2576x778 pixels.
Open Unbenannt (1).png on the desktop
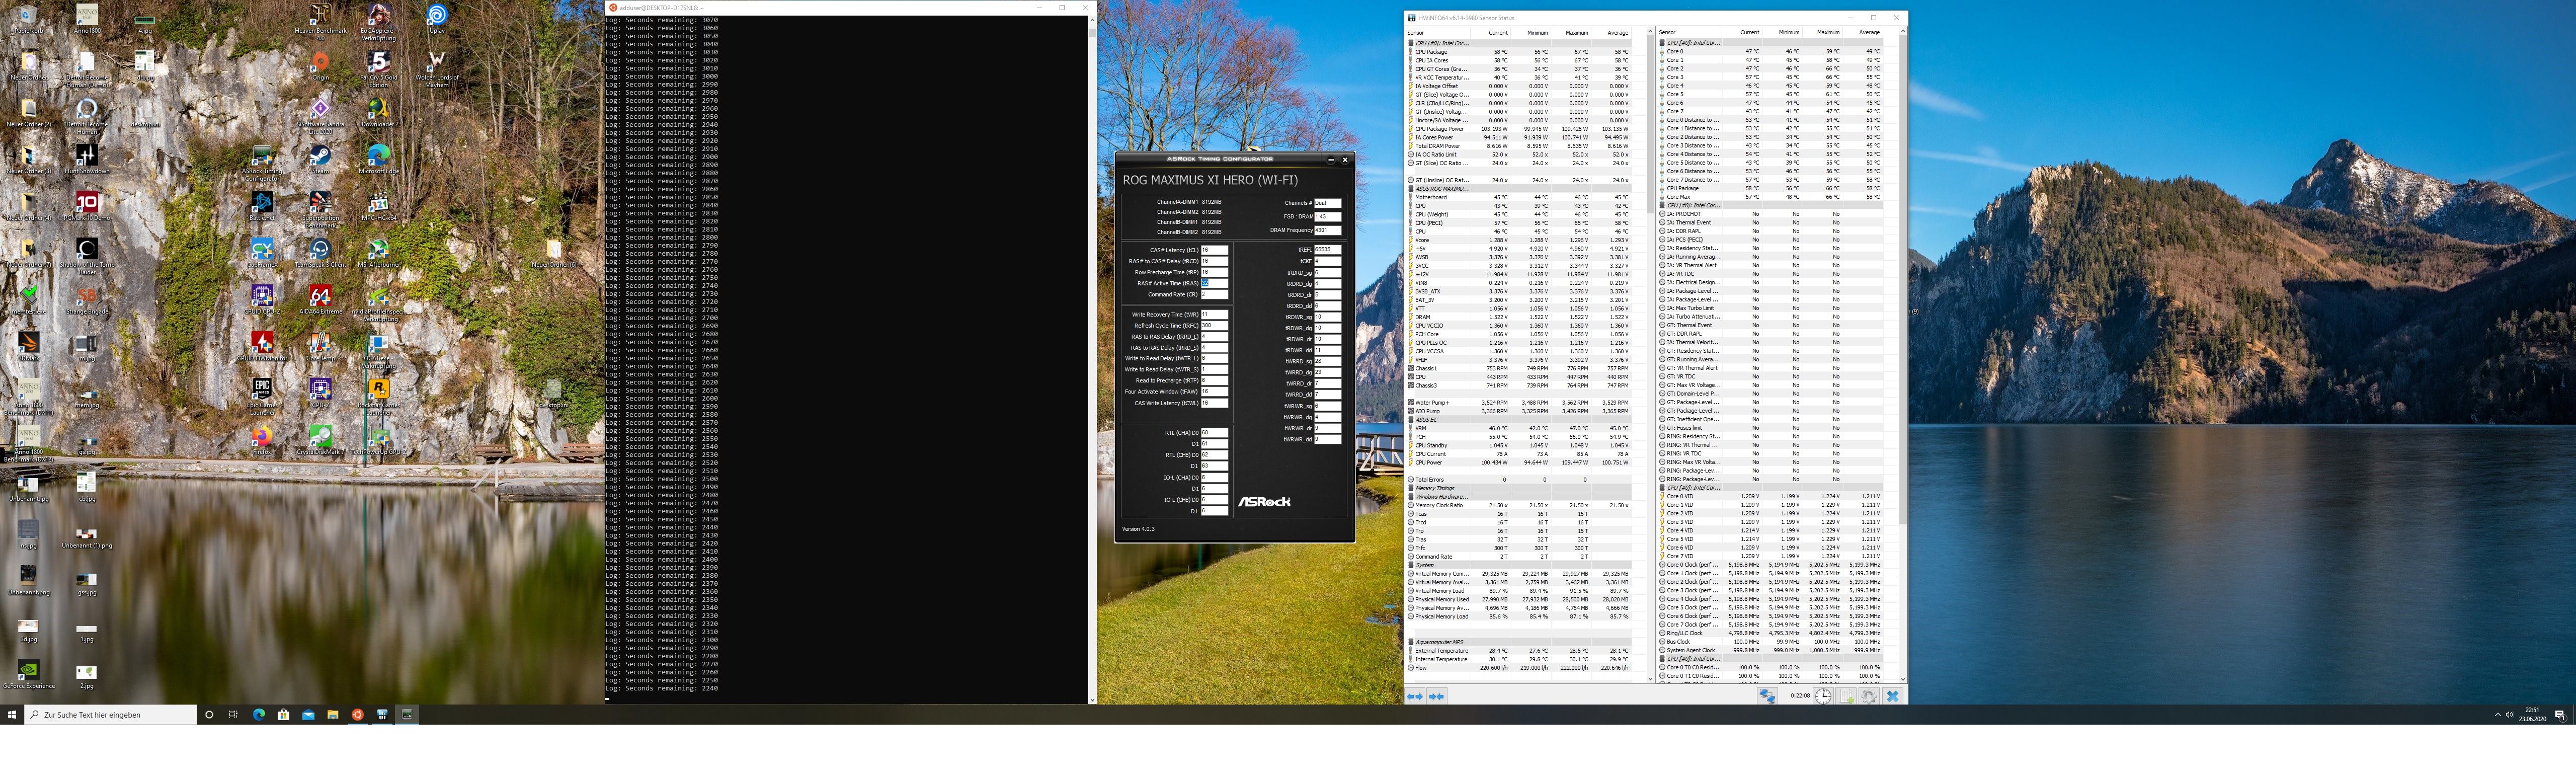coord(86,538)
